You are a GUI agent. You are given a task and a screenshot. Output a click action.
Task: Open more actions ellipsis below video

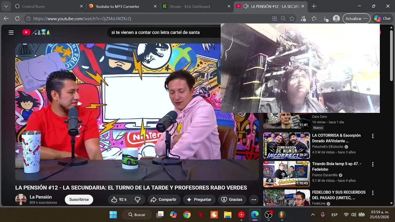pyautogui.click(x=254, y=199)
